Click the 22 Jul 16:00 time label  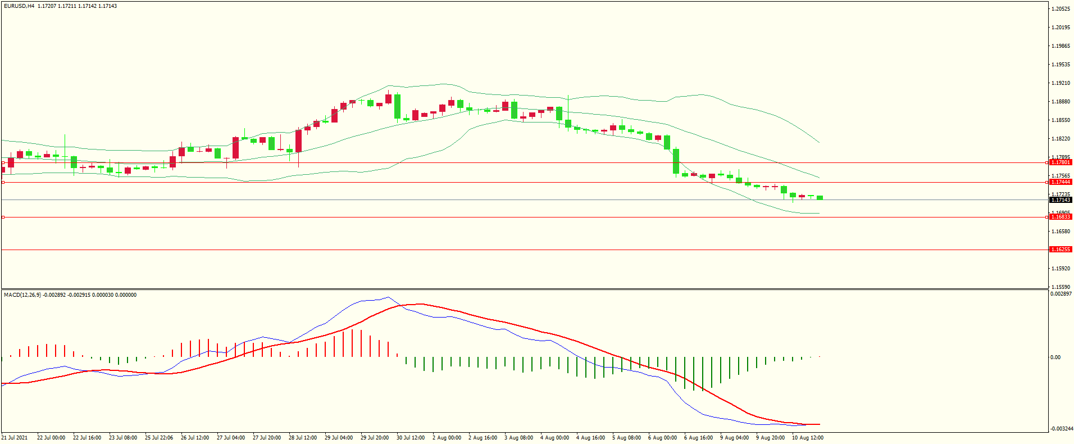pos(87,438)
